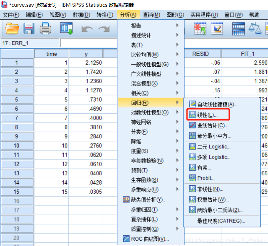Click the WLS icon for 权重估计
This screenshot has height=246, width=268.
point(192,199)
